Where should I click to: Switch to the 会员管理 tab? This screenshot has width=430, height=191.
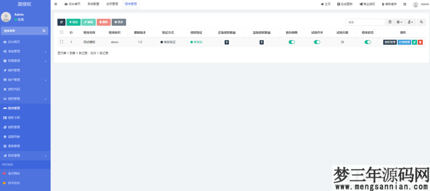coord(112,4)
